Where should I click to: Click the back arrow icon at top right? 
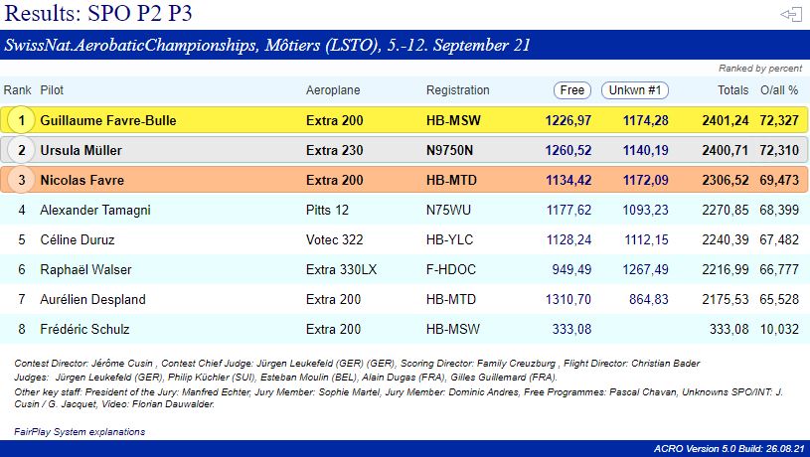(x=791, y=14)
